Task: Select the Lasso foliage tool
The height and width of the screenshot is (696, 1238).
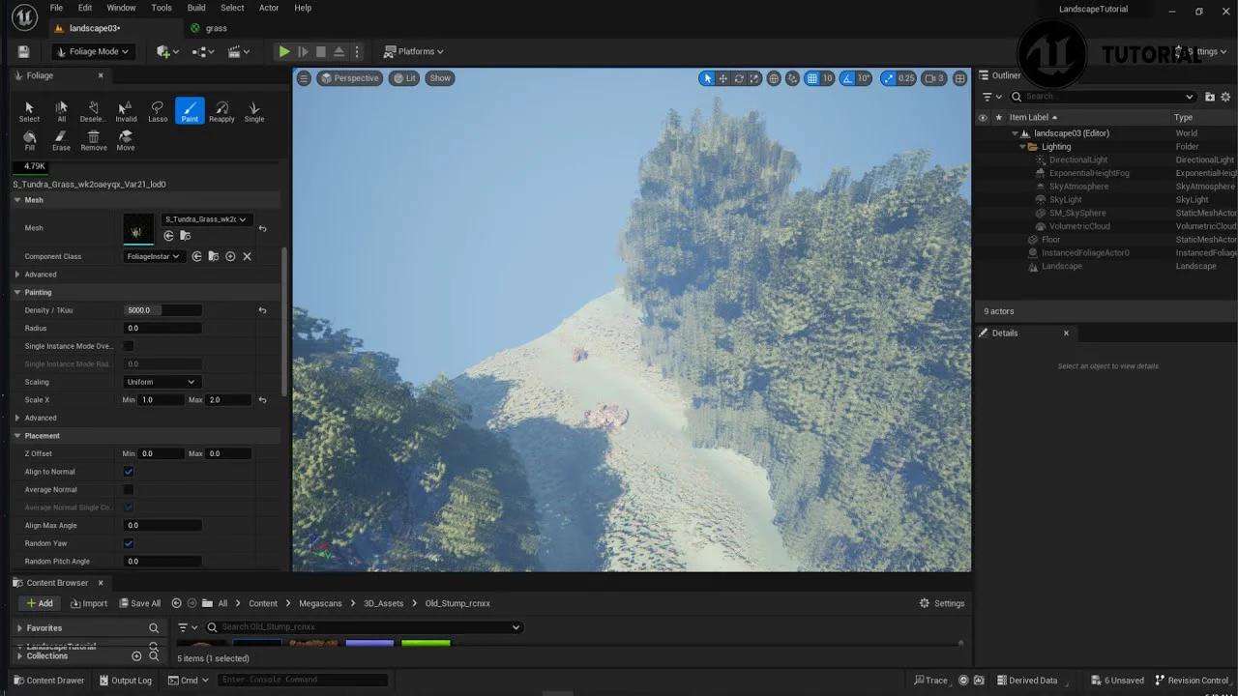Action: pyautogui.click(x=158, y=109)
